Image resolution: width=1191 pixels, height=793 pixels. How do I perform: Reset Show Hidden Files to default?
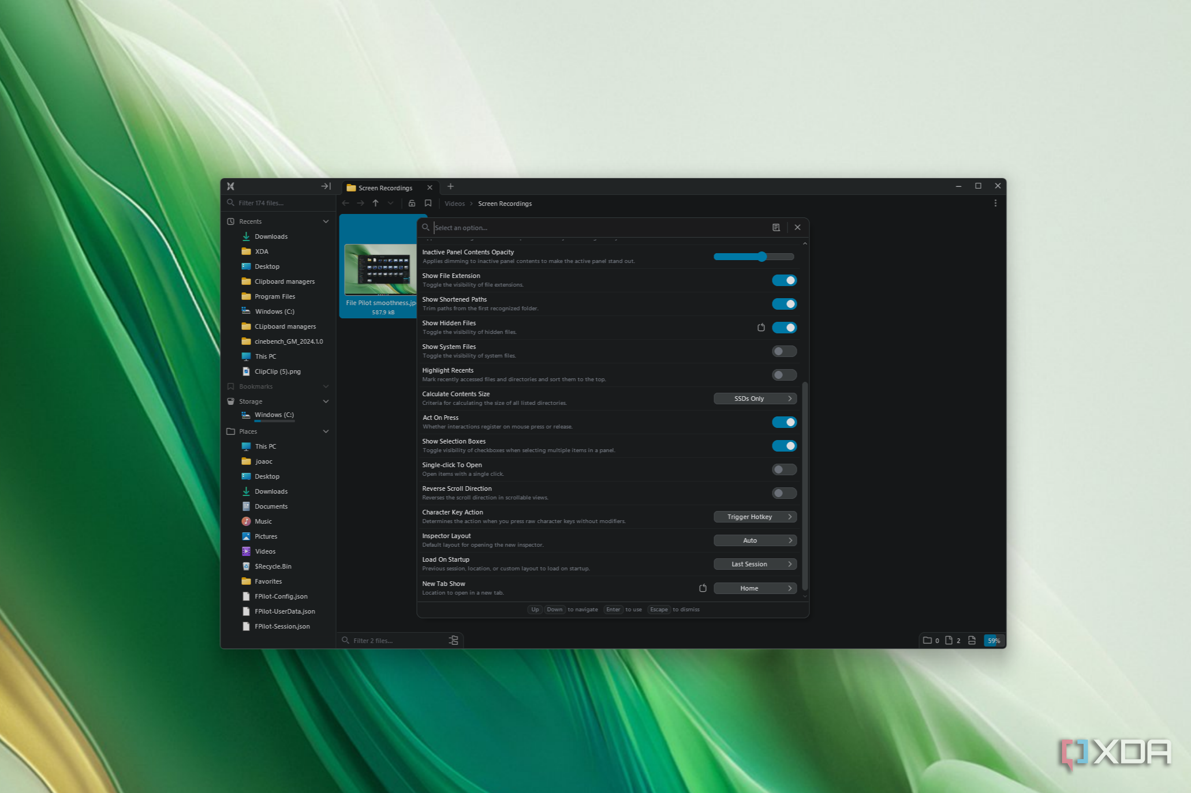point(761,328)
